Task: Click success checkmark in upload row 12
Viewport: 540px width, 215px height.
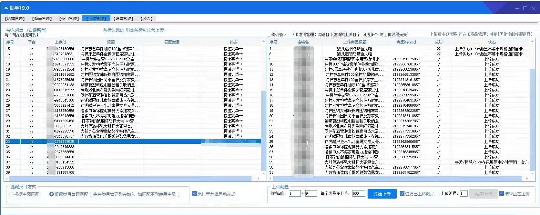Action: pyautogui.click(x=438, y=74)
